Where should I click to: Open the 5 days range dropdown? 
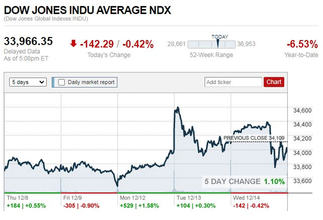coord(28,82)
